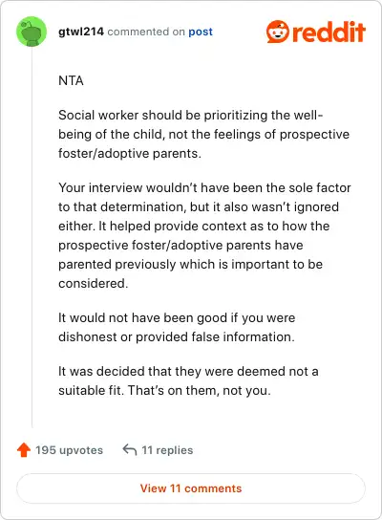Screen dimensions: 382x520
Task: Click the reddit wordmark text logo
Action: [329, 32]
